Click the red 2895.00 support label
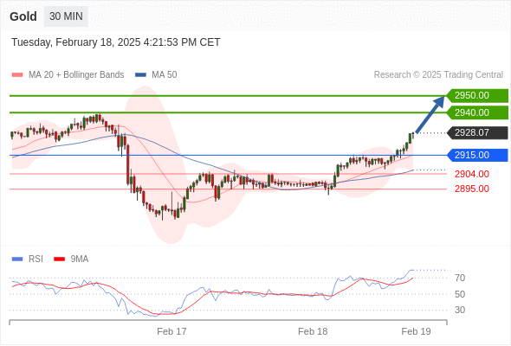Viewport: 511px width, 346px height. pos(472,189)
